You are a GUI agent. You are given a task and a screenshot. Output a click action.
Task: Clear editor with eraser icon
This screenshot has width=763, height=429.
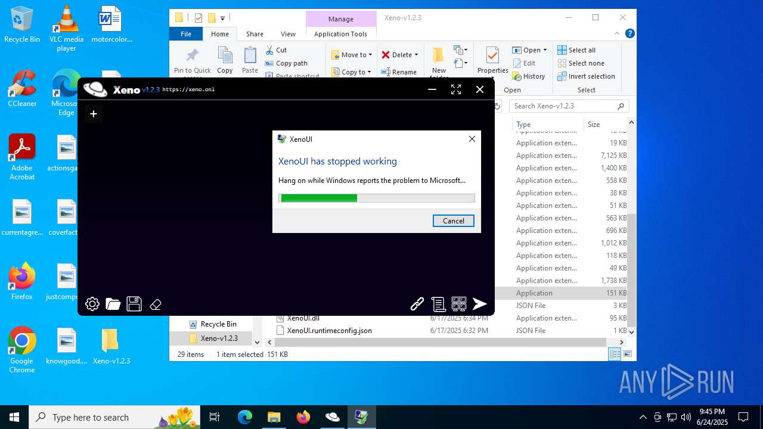(x=156, y=304)
